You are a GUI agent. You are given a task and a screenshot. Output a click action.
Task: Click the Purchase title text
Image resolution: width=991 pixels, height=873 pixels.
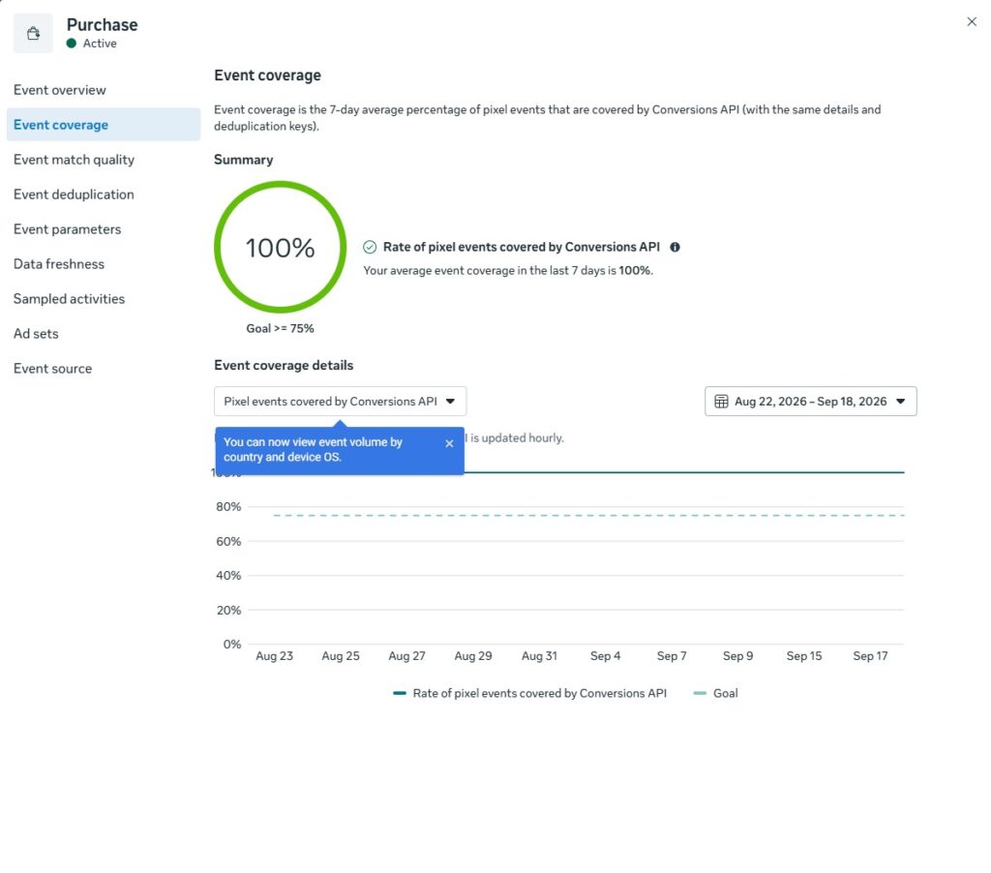(x=103, y=24)
